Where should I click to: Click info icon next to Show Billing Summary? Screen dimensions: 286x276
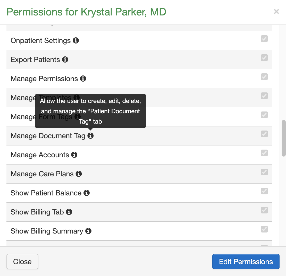tap(88, 231)
